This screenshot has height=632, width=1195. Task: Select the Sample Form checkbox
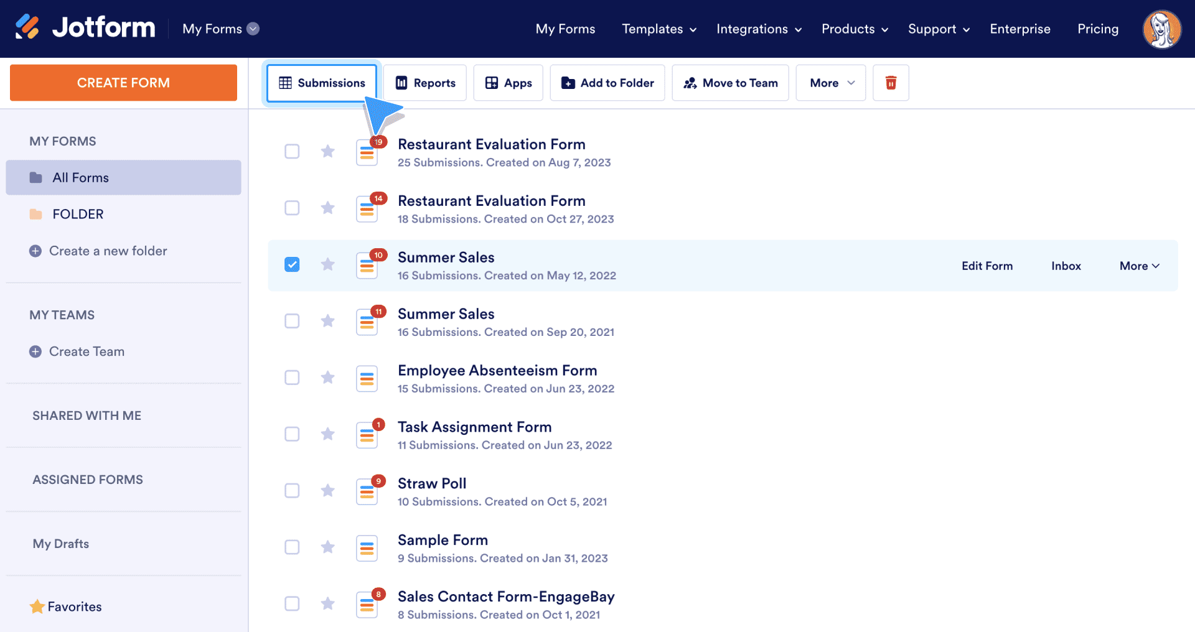pos(292,547)
